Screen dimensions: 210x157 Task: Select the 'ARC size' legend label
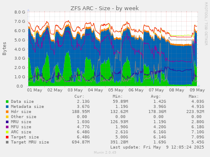[x=21, y=132]
